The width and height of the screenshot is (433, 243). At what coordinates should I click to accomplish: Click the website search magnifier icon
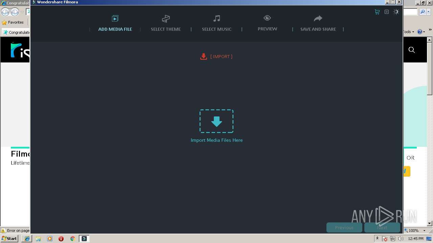(x=412, y=50)
